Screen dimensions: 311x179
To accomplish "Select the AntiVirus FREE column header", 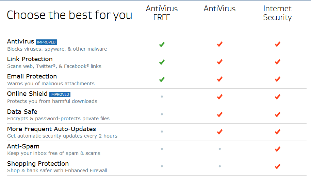I will pyautogui.click(x=162, y=13).
